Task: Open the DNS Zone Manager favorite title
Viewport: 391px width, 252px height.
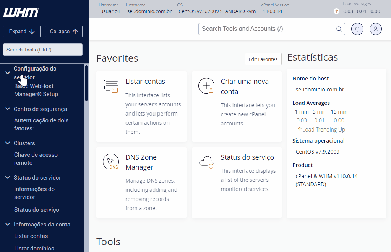Action: click(x=141, y=162)
